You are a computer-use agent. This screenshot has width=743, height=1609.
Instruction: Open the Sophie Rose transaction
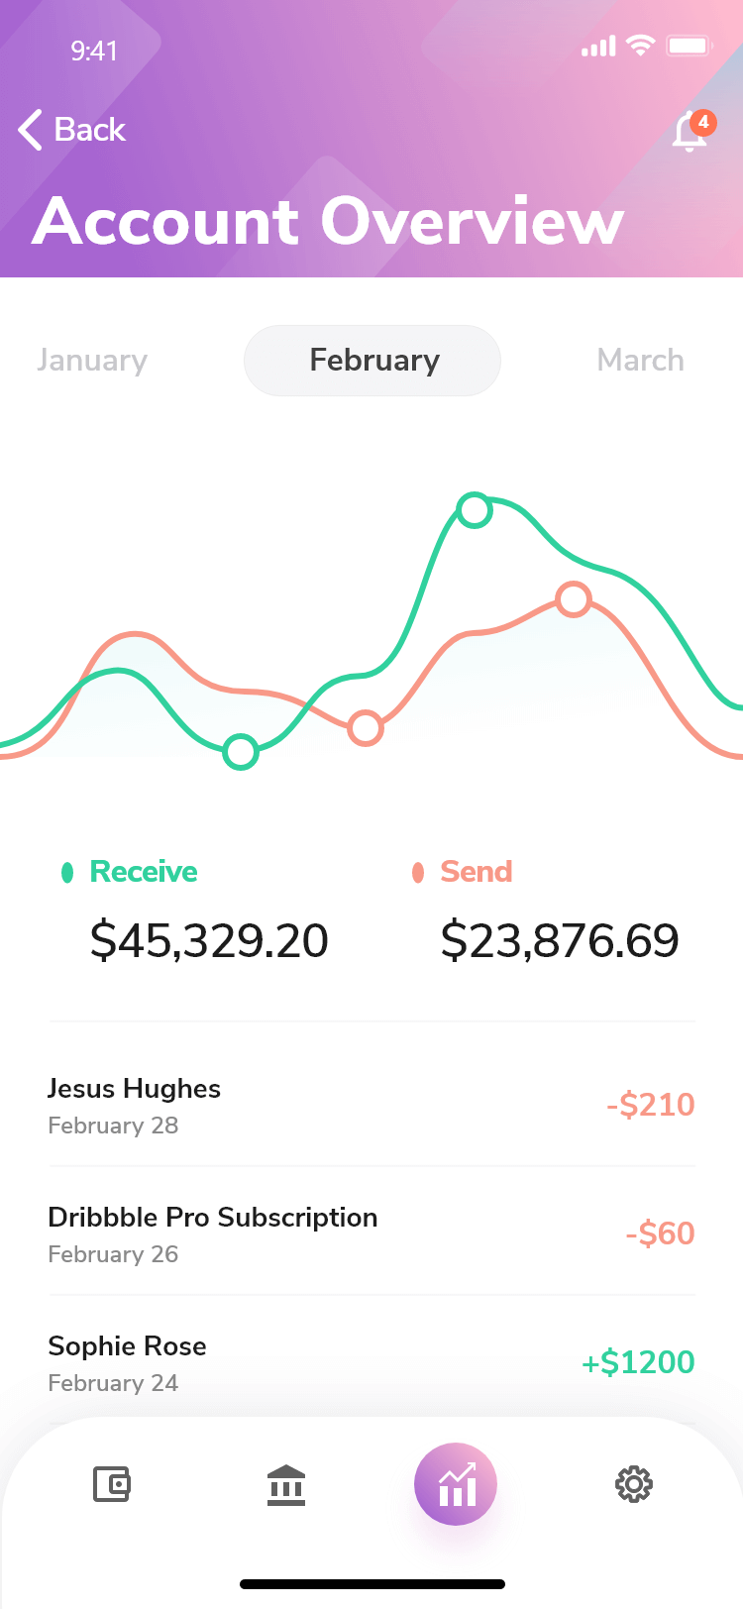click(x=371, y=1362)
